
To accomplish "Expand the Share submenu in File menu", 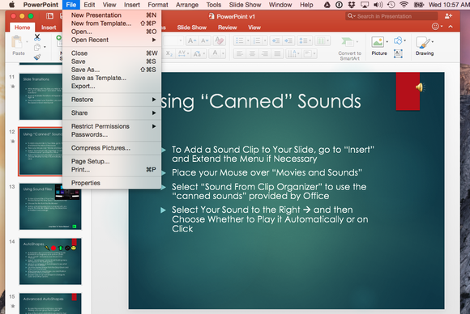I will click(112, 112).
